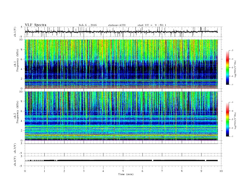249x192 pixels.
Task: Click the ch.1 voltage waveform trace
Action: click(x=121, y=32)
